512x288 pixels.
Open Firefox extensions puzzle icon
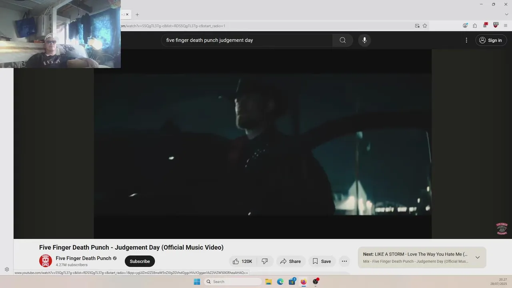coord(475,26)
